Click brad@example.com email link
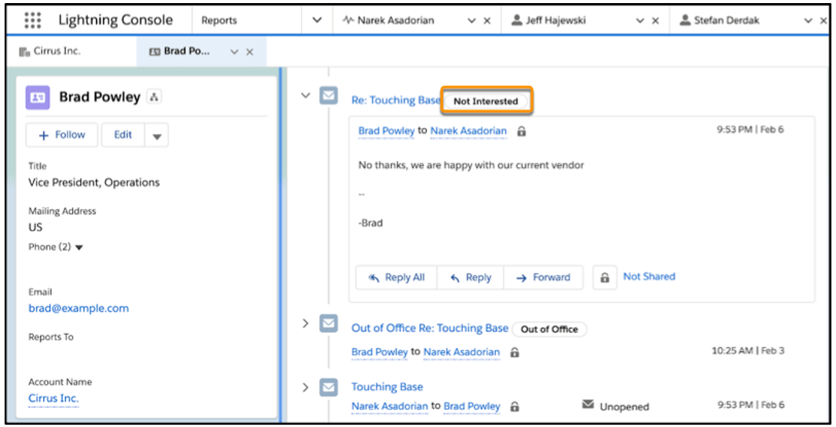This screenshot has height=427, width=836. point(79,308)
